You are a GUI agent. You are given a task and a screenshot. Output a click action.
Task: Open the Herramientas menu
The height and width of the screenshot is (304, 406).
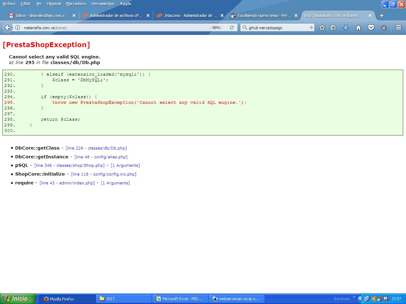(103, 4)
